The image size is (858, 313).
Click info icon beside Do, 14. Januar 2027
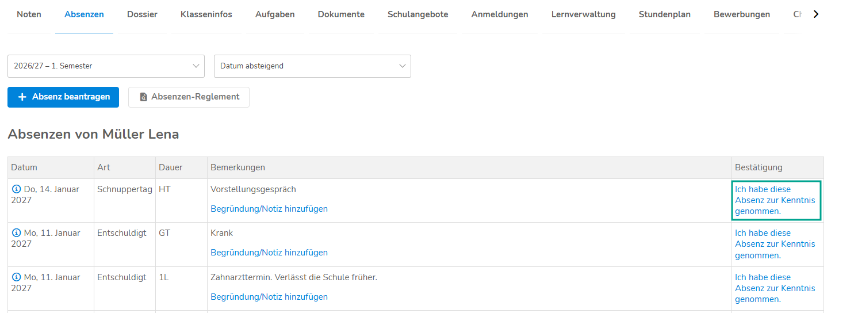coord(16,189)
